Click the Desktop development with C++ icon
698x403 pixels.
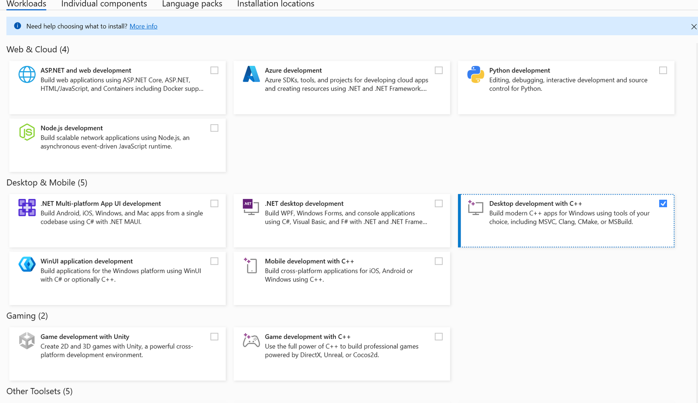[475, 207]
